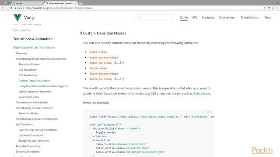The height and width of the screenshot is (157, 280).
Task: Open the API nav item
Action: point(194,17)
